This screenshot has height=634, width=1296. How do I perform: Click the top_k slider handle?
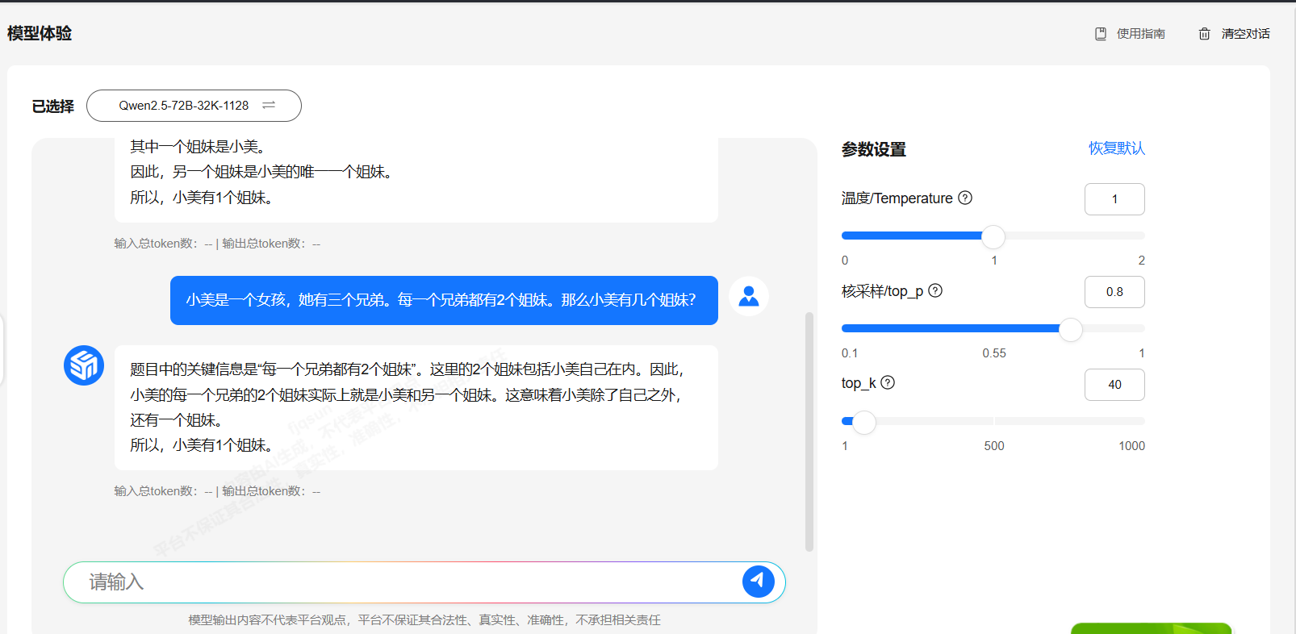864,422
